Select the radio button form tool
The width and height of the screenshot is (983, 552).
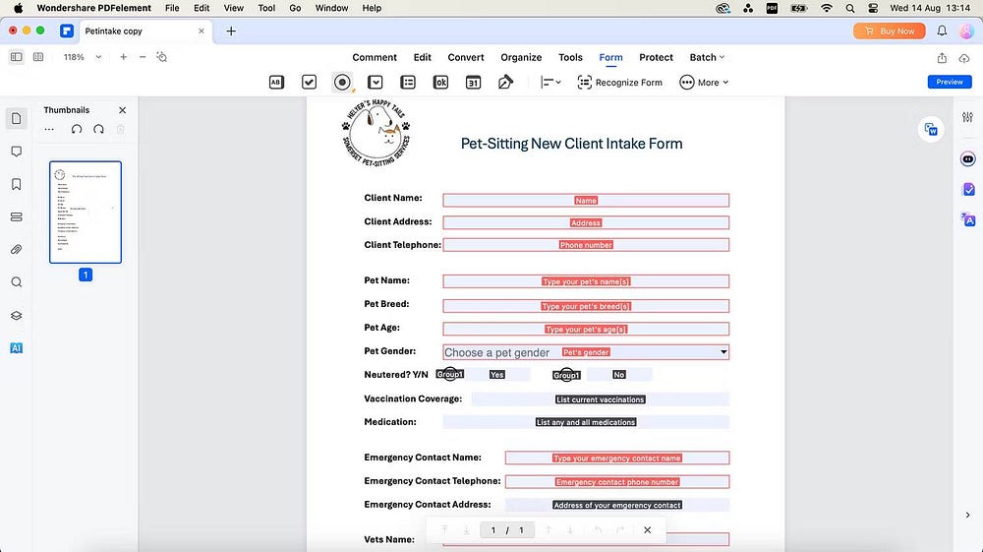[x=342, y=83]
